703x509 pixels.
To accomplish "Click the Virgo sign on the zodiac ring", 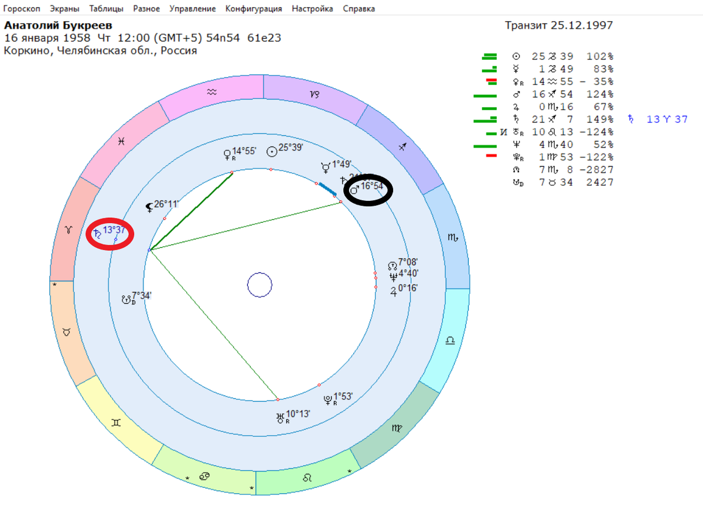I will pyautogui.click(x=398, y=429).
